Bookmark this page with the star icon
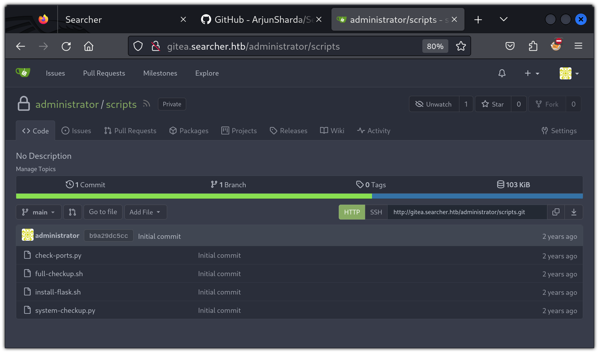This screenshot has height=353, width=599. (461, 46)
